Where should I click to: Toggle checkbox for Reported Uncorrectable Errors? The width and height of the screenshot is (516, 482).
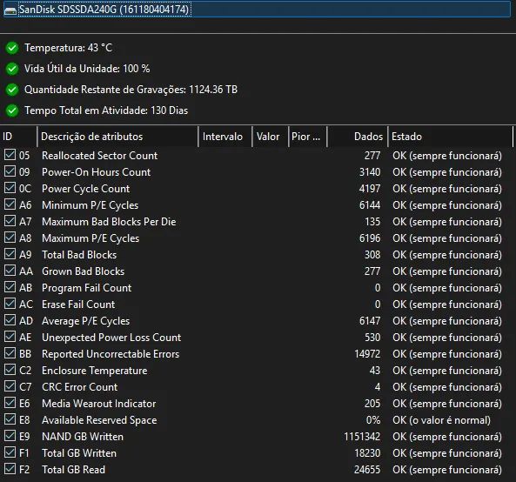[x=10, y=353]
